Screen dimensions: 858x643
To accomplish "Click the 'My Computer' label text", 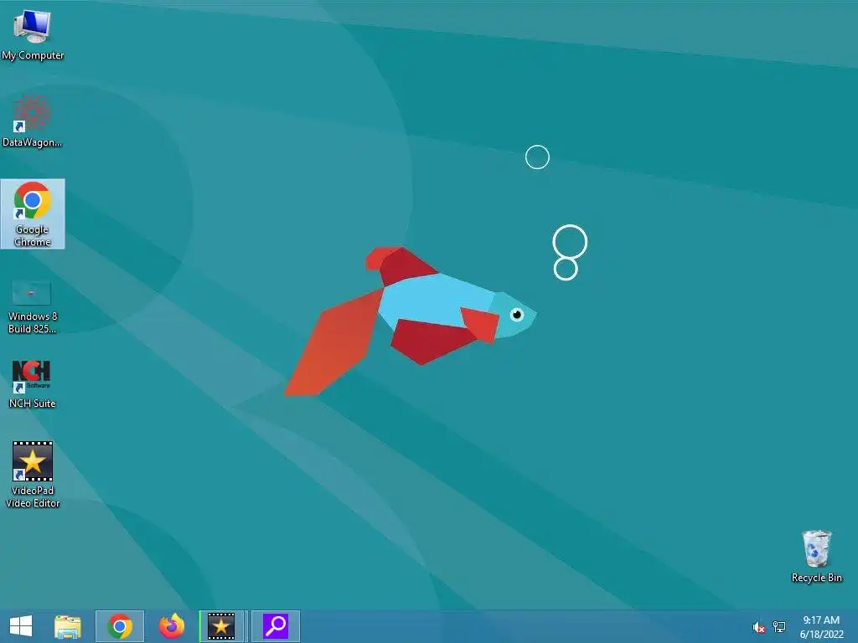I will [33, 55].
